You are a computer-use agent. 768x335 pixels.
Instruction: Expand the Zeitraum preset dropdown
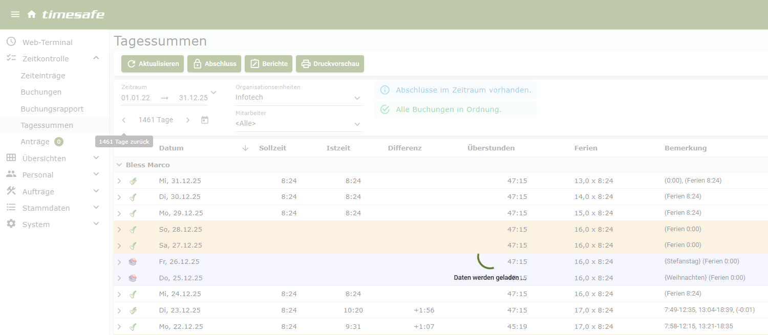pyautogui.click(x=214, y=93)
